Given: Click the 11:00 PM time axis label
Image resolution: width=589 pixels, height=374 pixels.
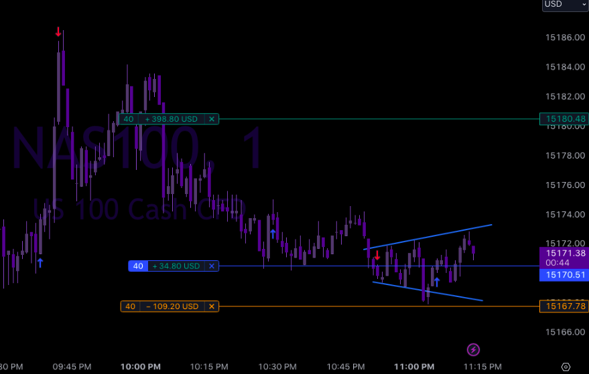Looking at the screenshot, I should coord(414,367).
